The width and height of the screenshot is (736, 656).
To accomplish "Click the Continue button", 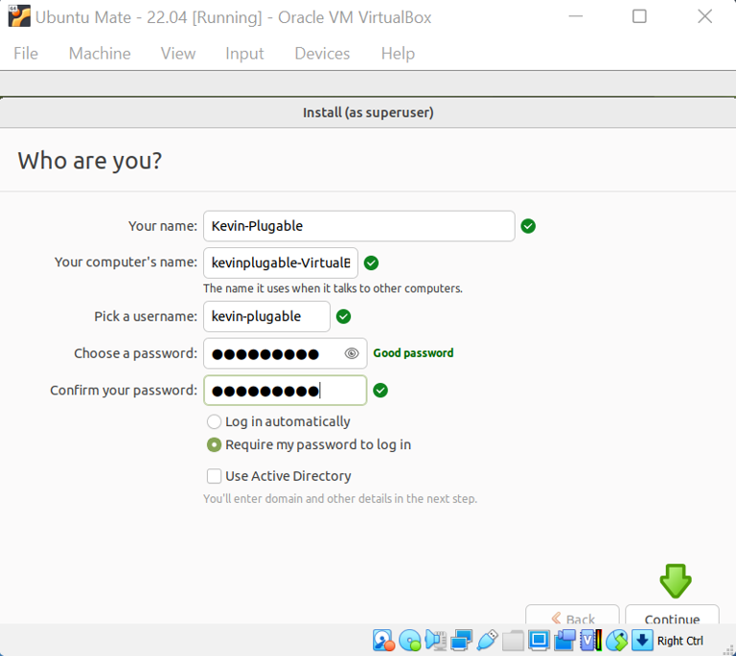I will click(672, 615).
